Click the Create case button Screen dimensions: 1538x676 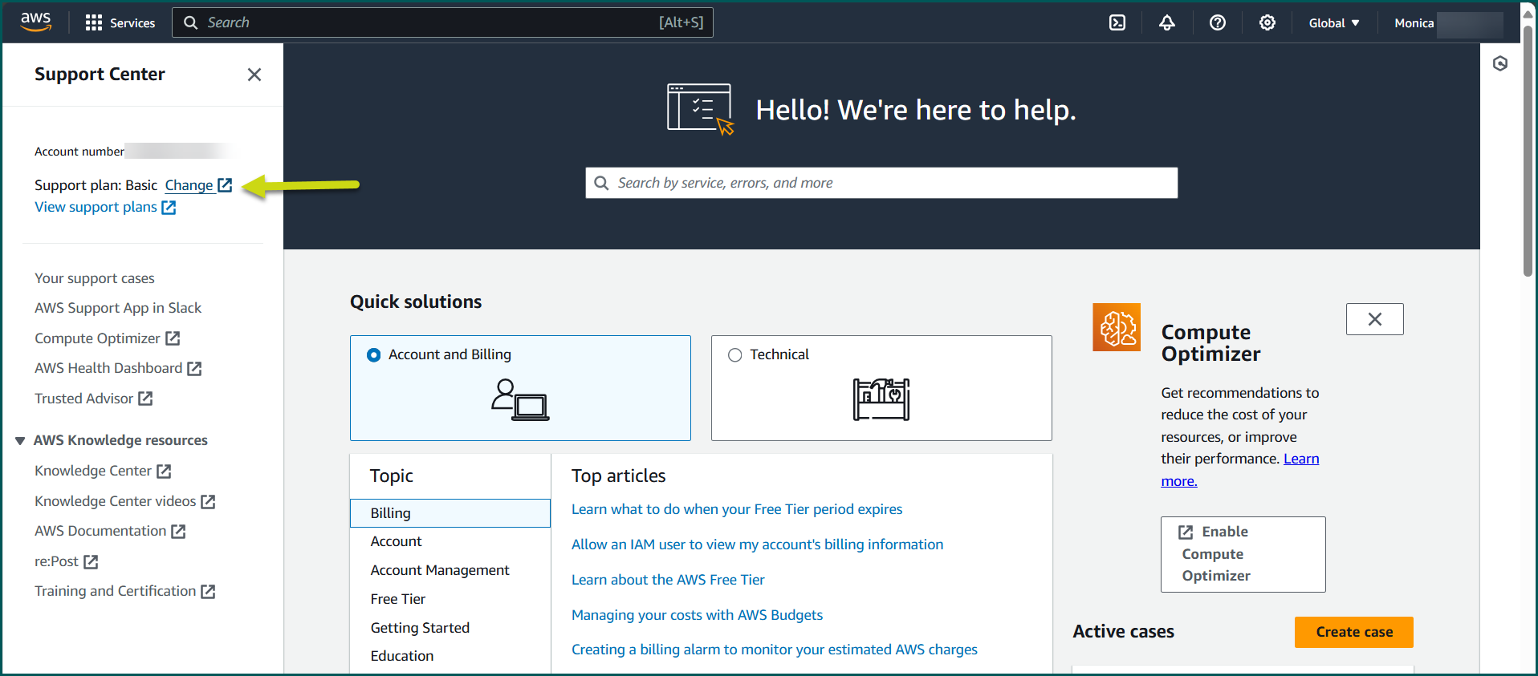[1354, 632]
